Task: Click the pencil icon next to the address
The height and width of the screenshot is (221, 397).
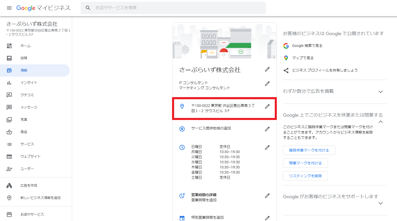Action: 267,106
